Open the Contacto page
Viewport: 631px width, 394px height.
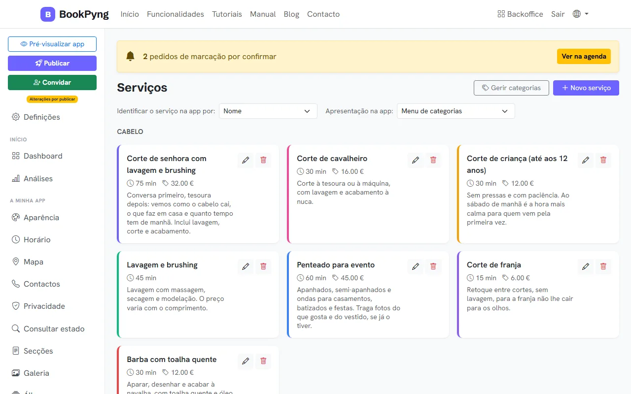click(x=323, y=14)
